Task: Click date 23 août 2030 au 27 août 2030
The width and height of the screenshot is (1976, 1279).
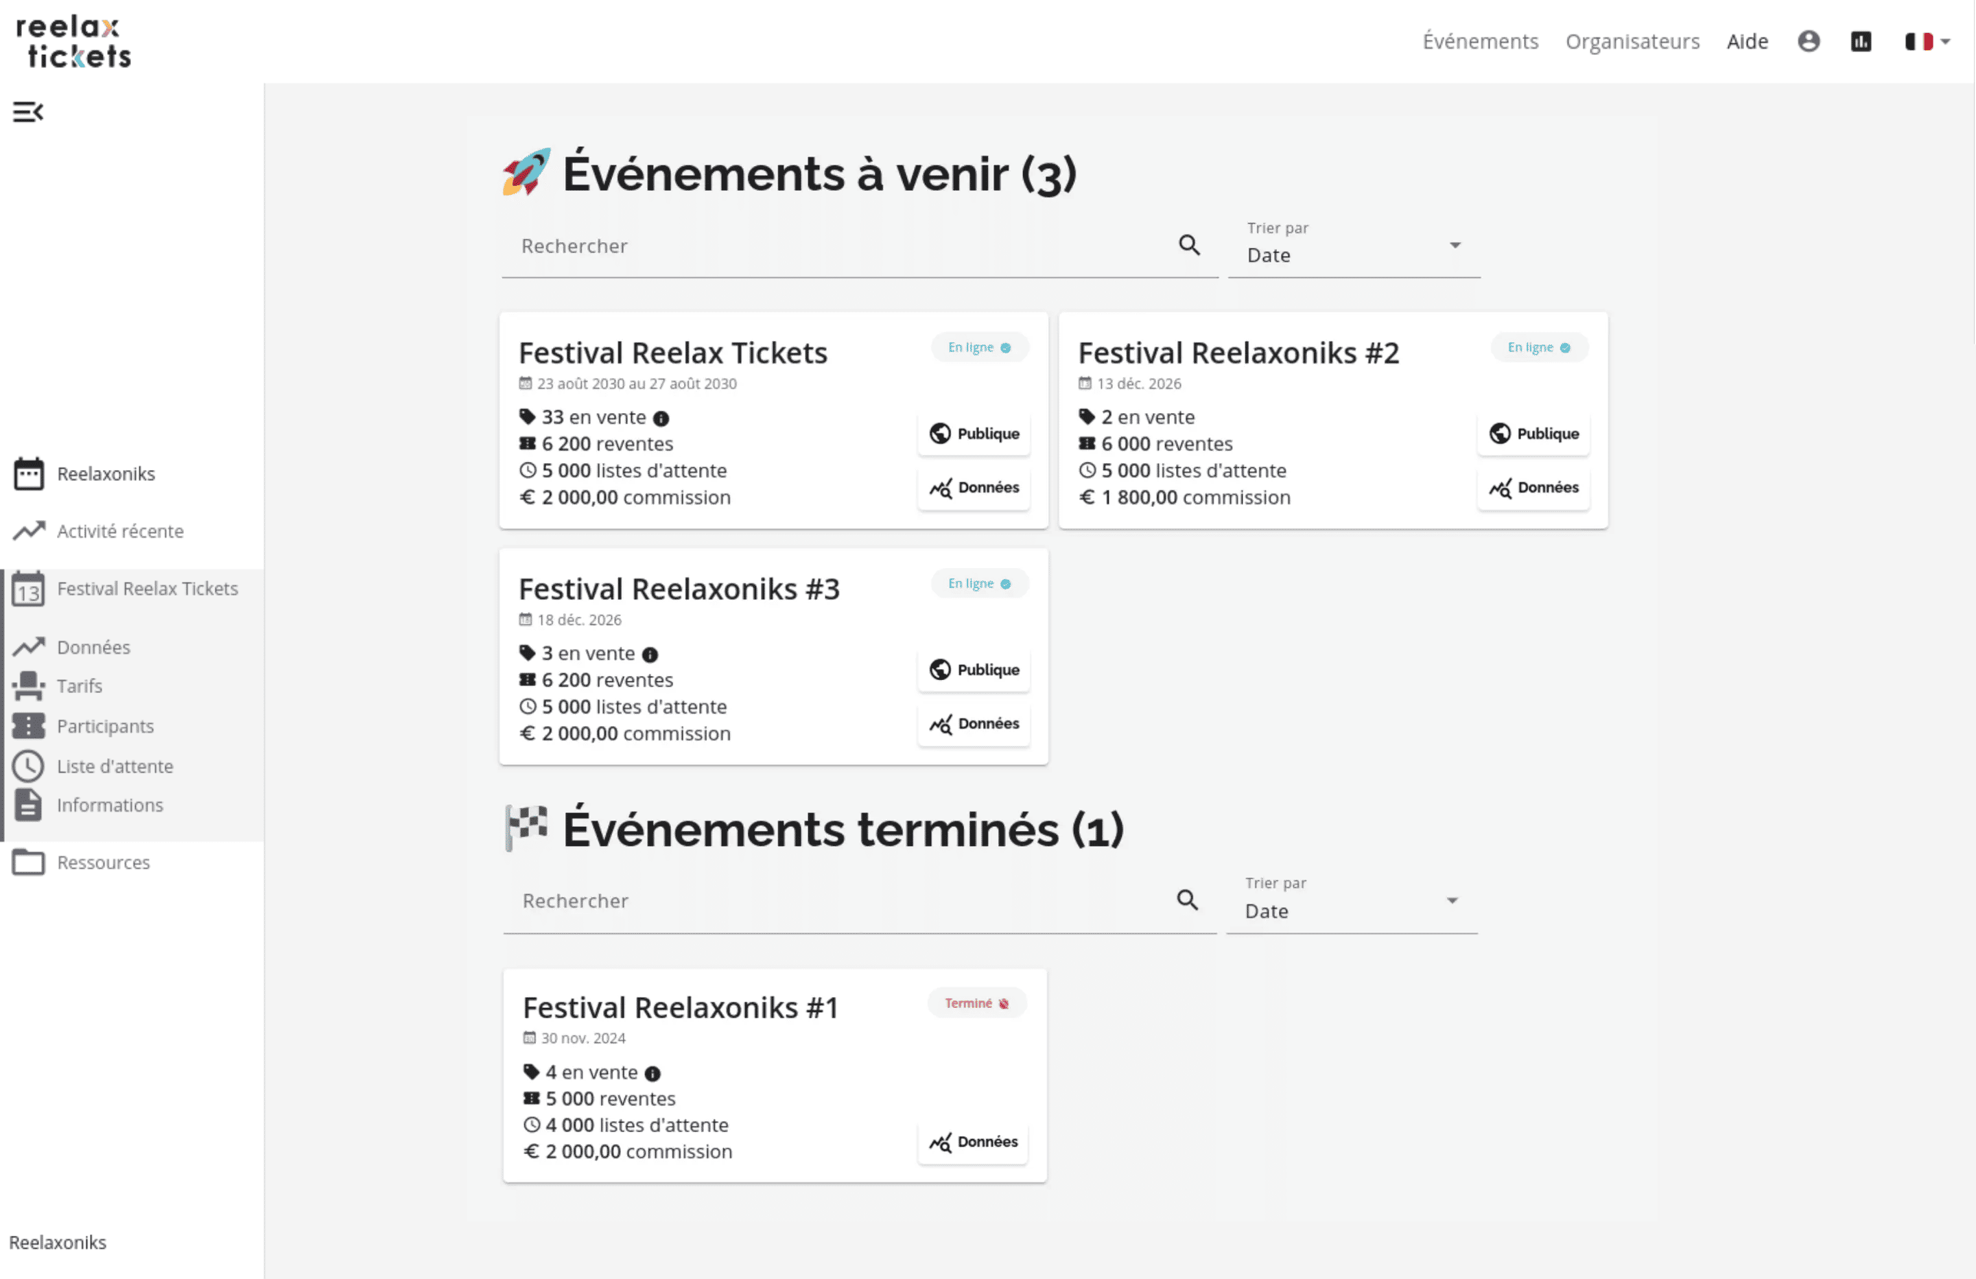Action: coord(637,384)
